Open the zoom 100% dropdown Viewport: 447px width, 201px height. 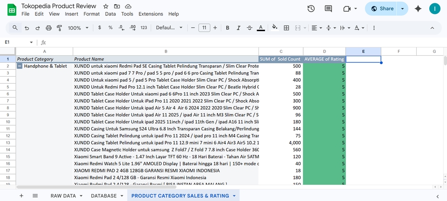coord(78,28)
